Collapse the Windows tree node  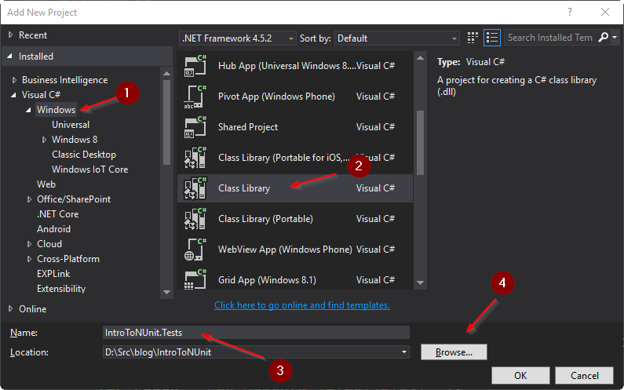pos(29,110)
